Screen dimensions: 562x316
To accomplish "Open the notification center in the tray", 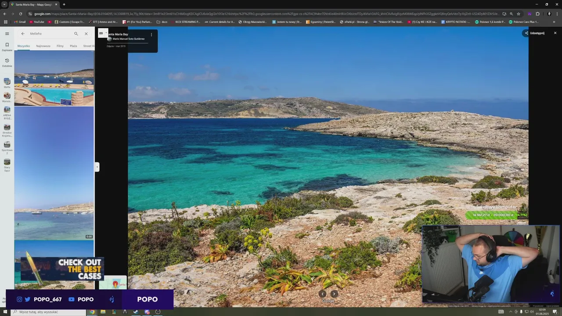I will pyautogui.click(x=555, y=312).
